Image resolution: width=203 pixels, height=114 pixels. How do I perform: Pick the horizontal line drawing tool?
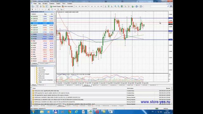[x=43, y=9]
